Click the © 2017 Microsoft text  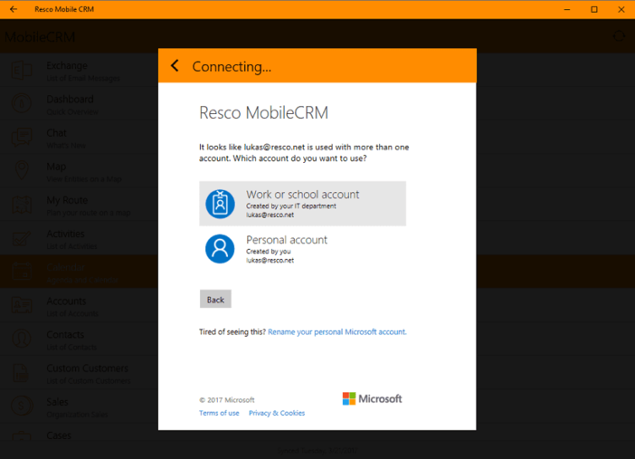click(227, 400)
